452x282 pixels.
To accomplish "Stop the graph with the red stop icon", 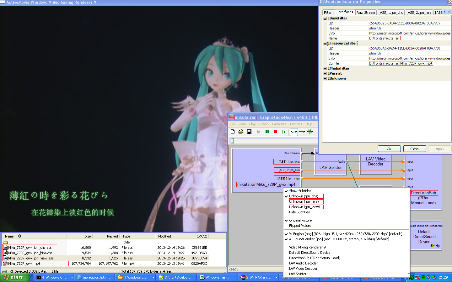I will (275, 132).
